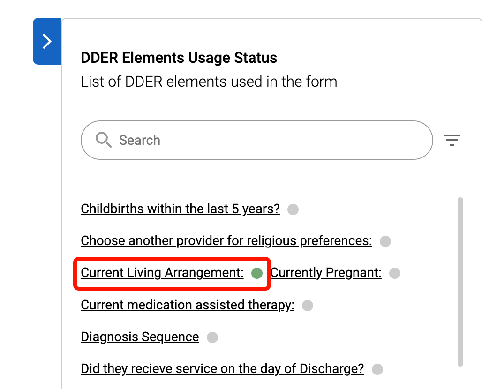
Task: Click gray status dot beside Diagnosis Sequence
Action: click(212, 337)
